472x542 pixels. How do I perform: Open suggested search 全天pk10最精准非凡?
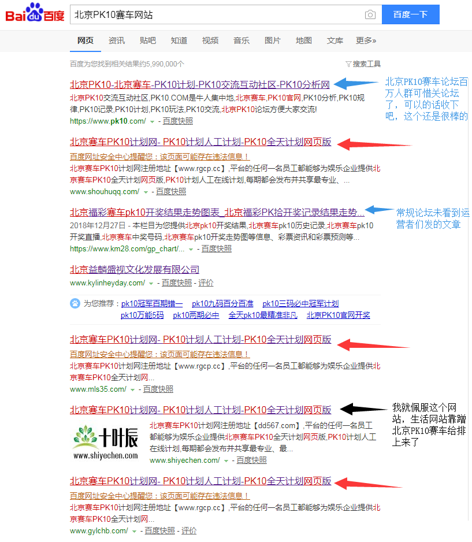point(263,315)
